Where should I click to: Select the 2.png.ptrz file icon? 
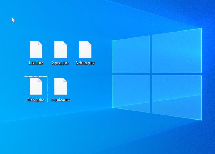coord(60,50)
